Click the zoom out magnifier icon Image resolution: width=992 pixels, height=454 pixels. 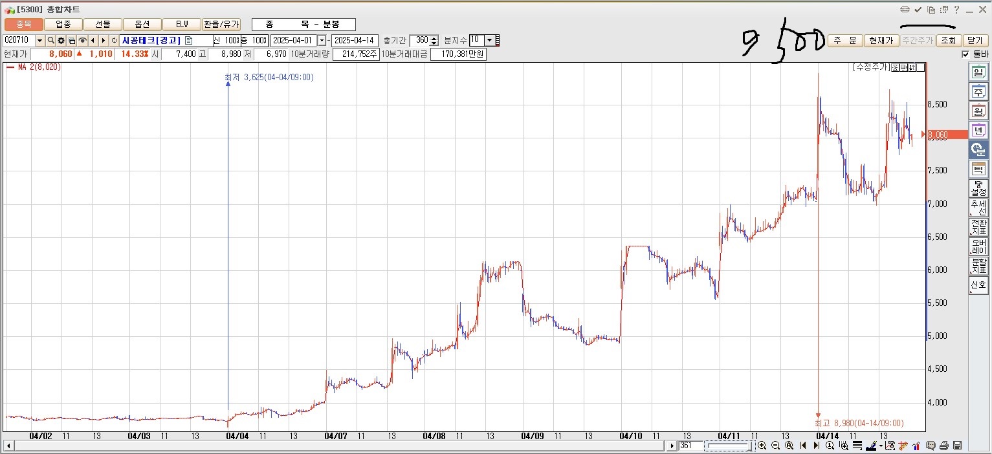click(775, 446)
